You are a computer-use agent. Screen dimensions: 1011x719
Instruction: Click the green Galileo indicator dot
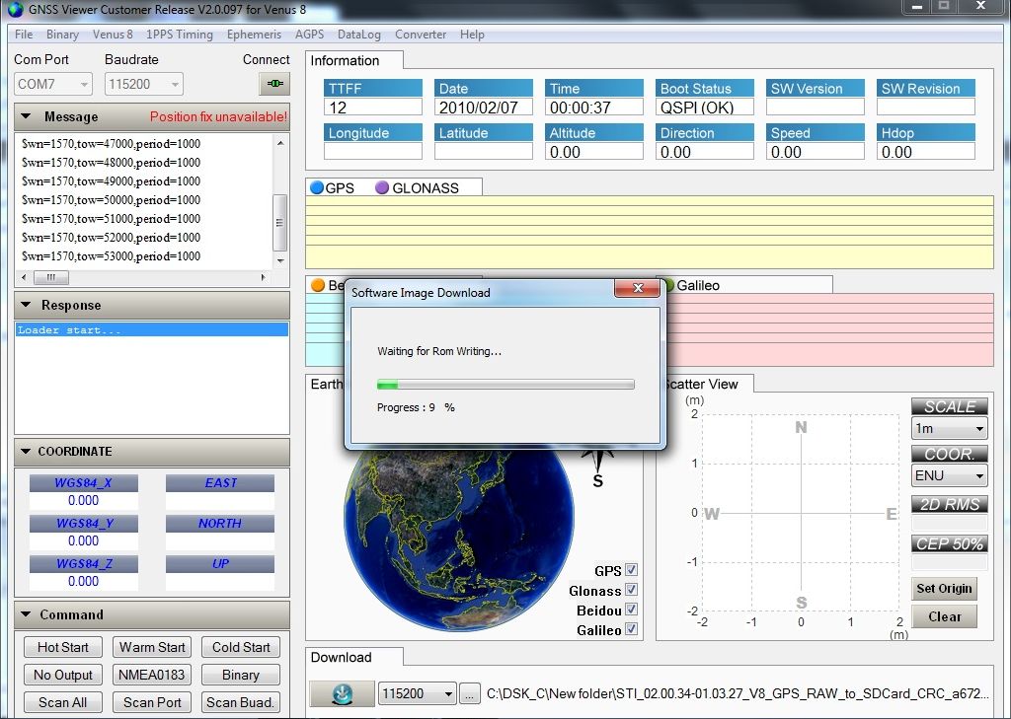pyautogui.click(x=668, y=285)
